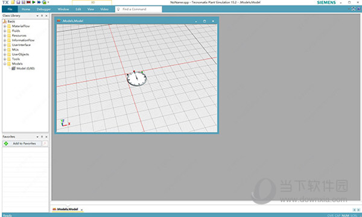The image size is (362, 217).
Task: Click the green plus Add to Favorites icon
Action: (x=6, y=143)
